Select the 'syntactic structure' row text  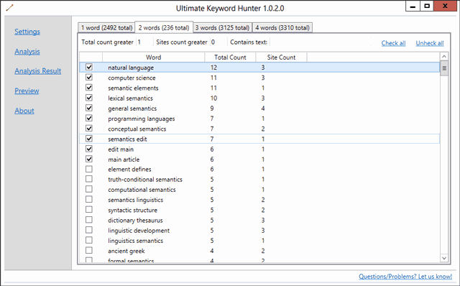[x=132, y=211]
